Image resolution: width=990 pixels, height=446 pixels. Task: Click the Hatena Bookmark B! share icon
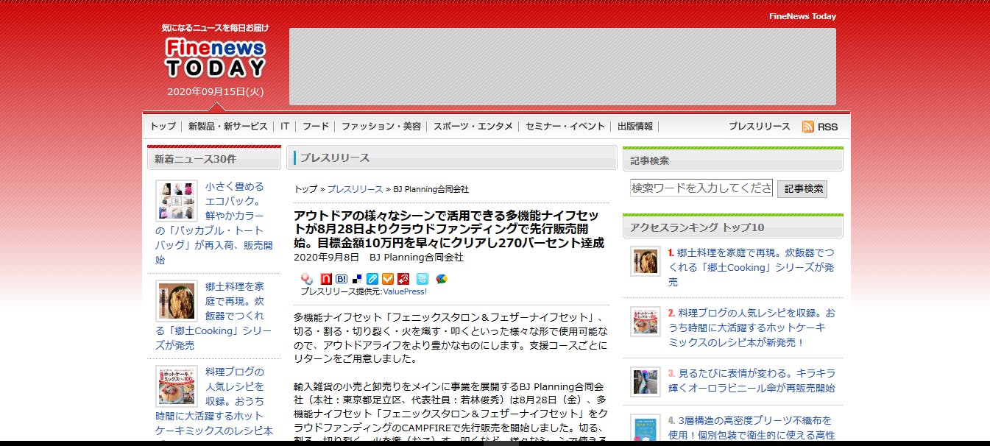coord(342,279)
